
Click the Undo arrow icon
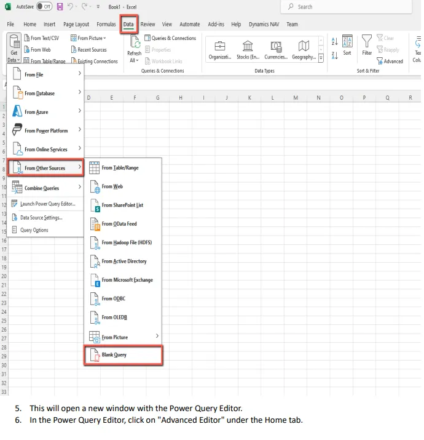point(70,6)
